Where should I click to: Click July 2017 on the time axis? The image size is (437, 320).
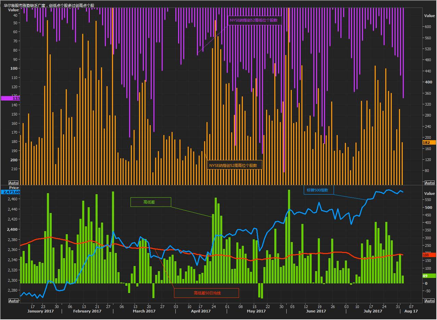(373, 311)
